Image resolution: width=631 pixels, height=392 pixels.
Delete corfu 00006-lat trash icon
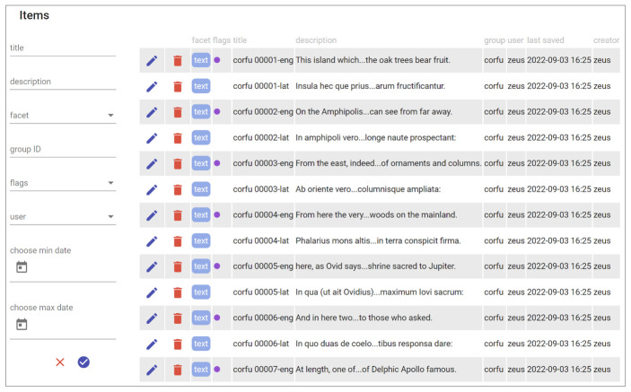pyautogui.click(x=178, y=344)
